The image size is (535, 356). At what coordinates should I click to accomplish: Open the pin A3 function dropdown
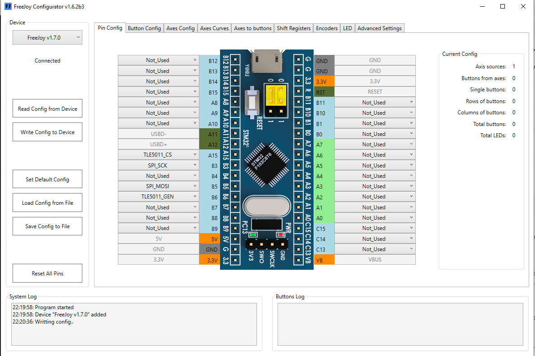pos(375,186)
